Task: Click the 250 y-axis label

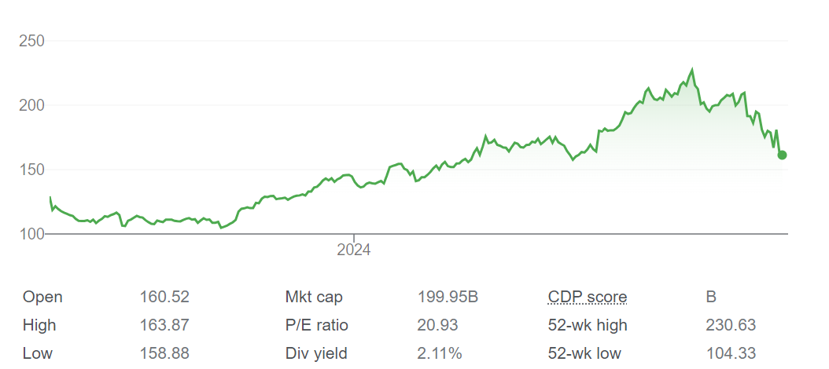Action: point(32,41)
